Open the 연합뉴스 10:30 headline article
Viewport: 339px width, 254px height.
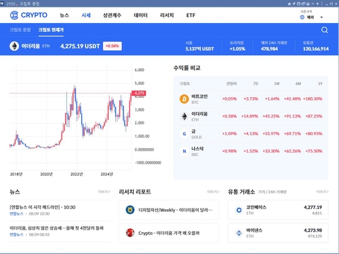pos(43,207)
